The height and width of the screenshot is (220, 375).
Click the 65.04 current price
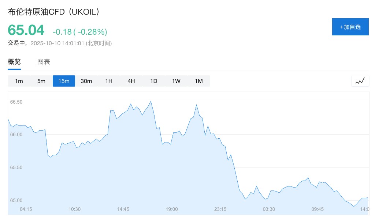click(x=26, y=30)
